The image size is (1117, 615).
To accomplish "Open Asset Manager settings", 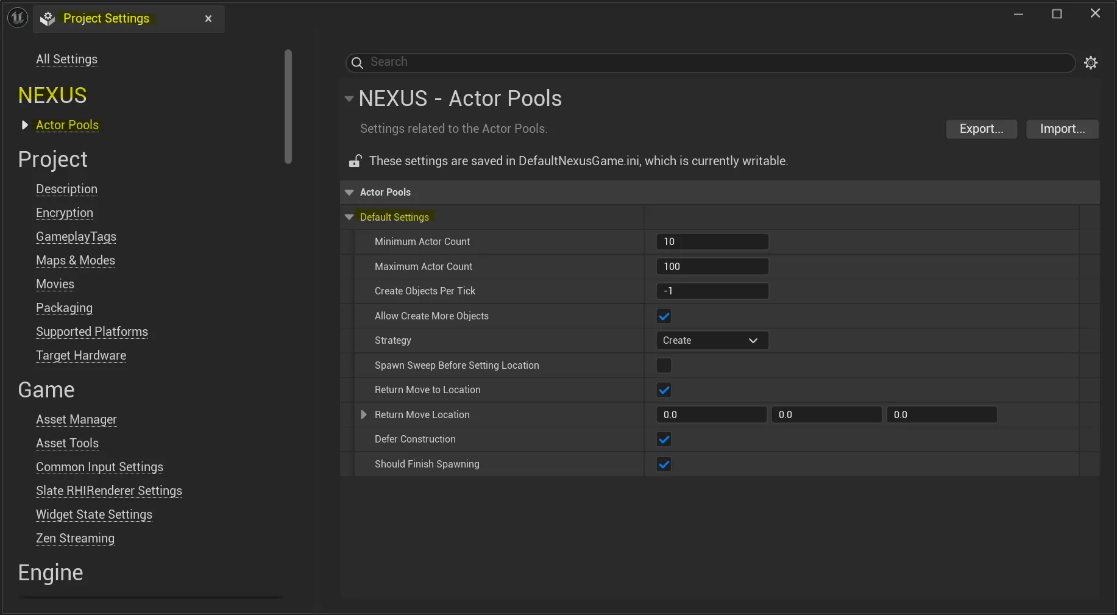I will click(76, 419).
